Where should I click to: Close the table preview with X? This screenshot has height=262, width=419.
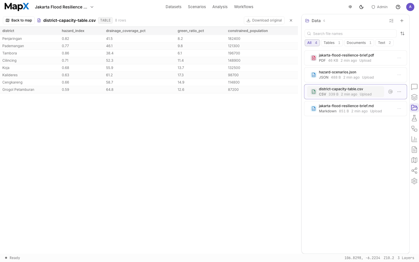tap(291, 20)
